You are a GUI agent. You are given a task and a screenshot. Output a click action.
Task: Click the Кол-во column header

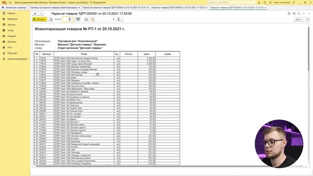[129, 54]
